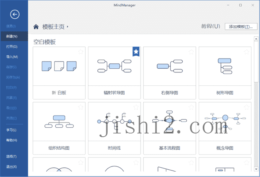This screenshot has height=177, width=260.
Task: Click the timeline diagram icon
Action: pos(115,122)
